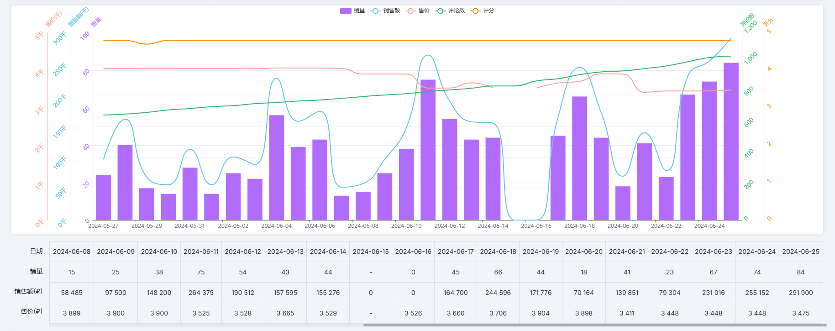The width and height of the screenshot is (835, 331).
Task: Click the sales volume cell showing 67
Action: (714, 272)
